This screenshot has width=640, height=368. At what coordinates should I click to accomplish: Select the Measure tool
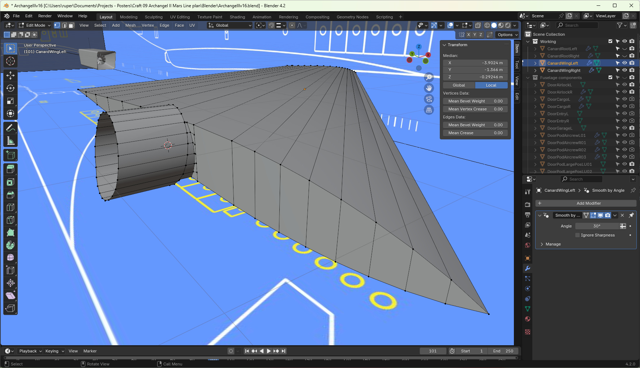[10, 141]
